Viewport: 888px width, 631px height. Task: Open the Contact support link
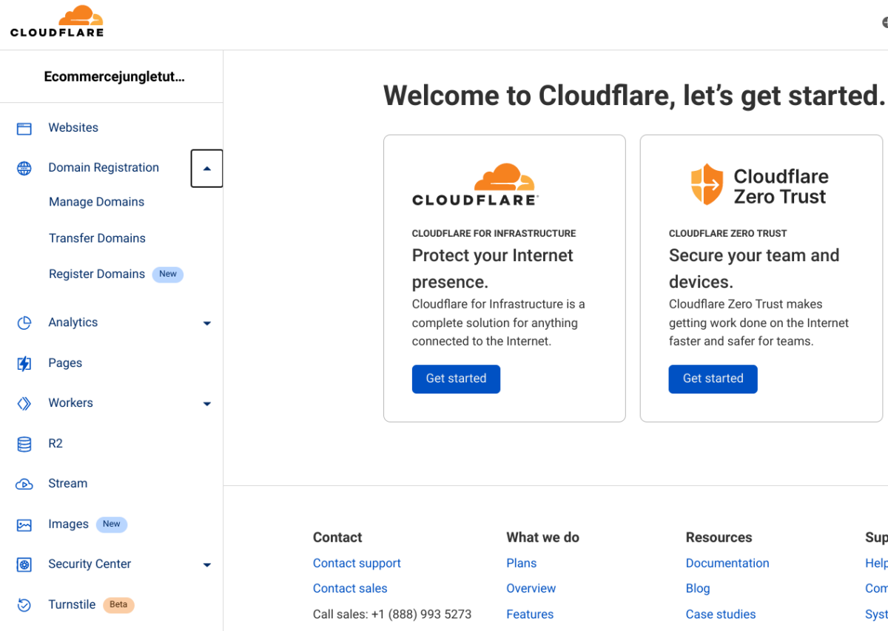click(357, 564)
